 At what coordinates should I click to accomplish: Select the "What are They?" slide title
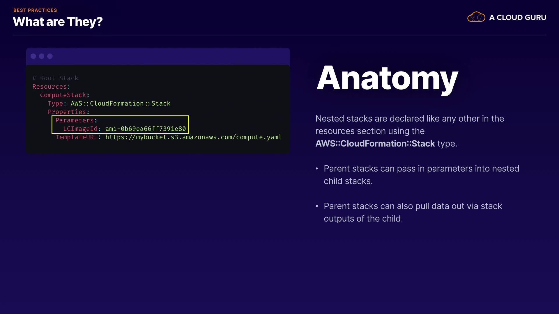[x=58, y=22]
